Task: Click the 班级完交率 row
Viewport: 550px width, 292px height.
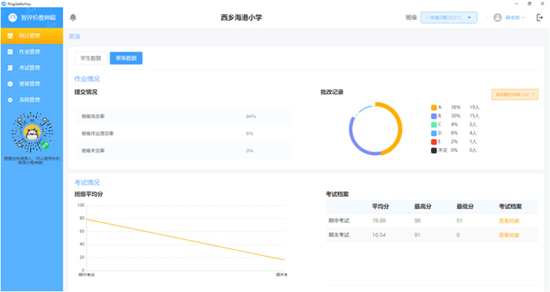Action: (x=183, y=116)
